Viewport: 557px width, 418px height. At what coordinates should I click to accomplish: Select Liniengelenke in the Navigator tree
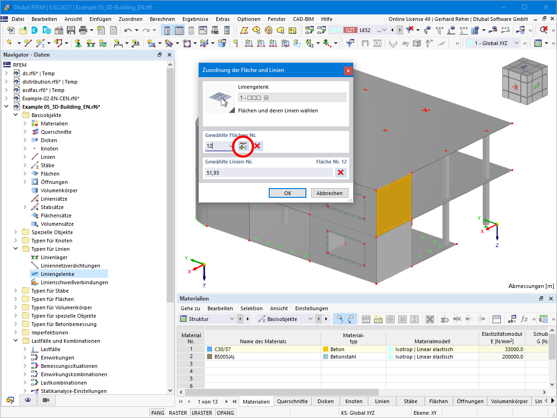57,274
